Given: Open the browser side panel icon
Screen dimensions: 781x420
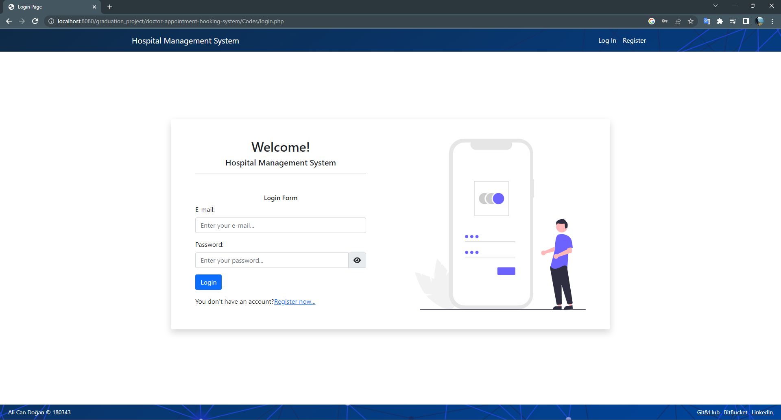Looking at the screenshot, I should pos(746,21).
